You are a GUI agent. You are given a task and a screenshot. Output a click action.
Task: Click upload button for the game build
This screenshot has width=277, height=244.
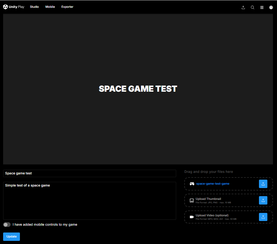click(x=263, y=184)
